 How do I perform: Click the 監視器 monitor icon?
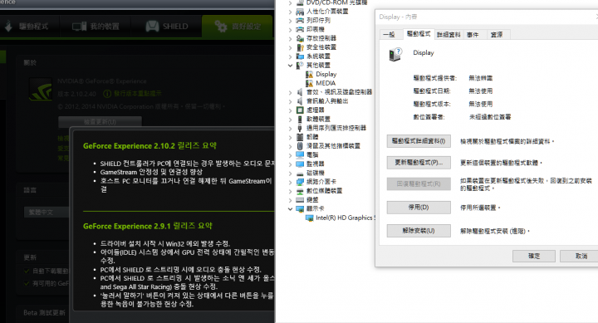[300, 164]
